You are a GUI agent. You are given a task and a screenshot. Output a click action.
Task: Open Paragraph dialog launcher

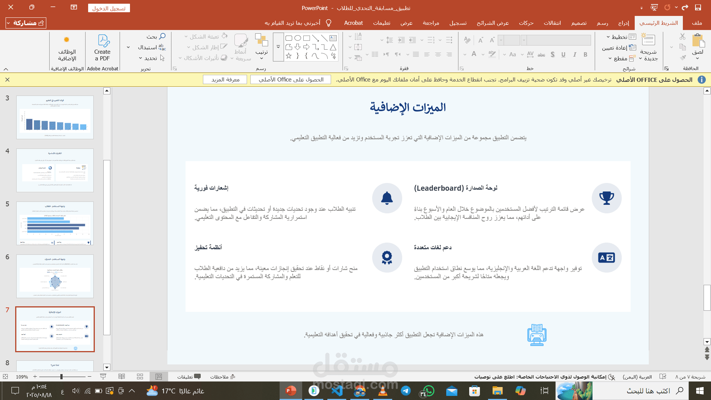(x=346, y=69)
